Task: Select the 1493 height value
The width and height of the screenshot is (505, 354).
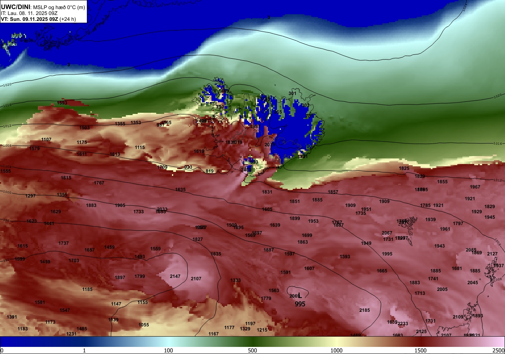Action: point(140,257)
